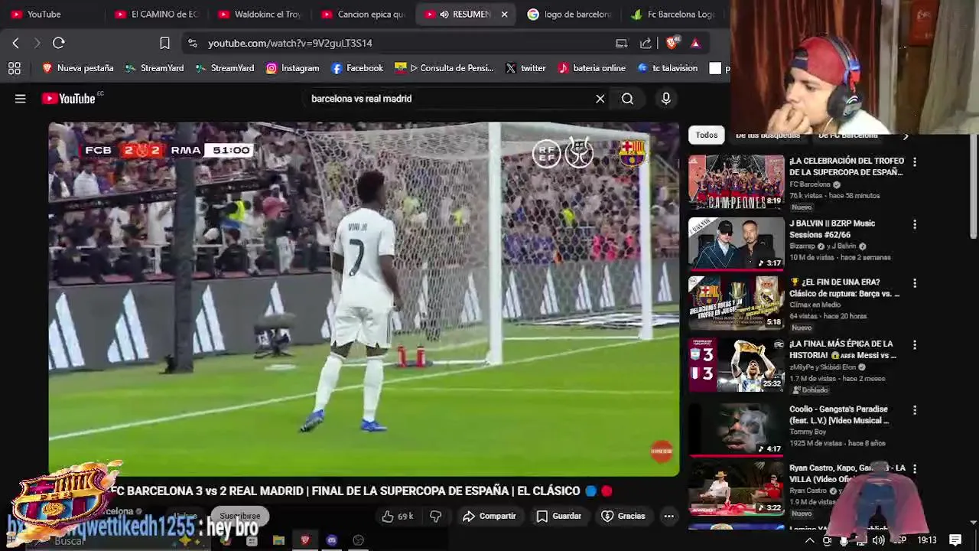Open Coolio Gangsta's Paradise thumbnail
This screenshot has width=979, height=551.
point(737,430)
